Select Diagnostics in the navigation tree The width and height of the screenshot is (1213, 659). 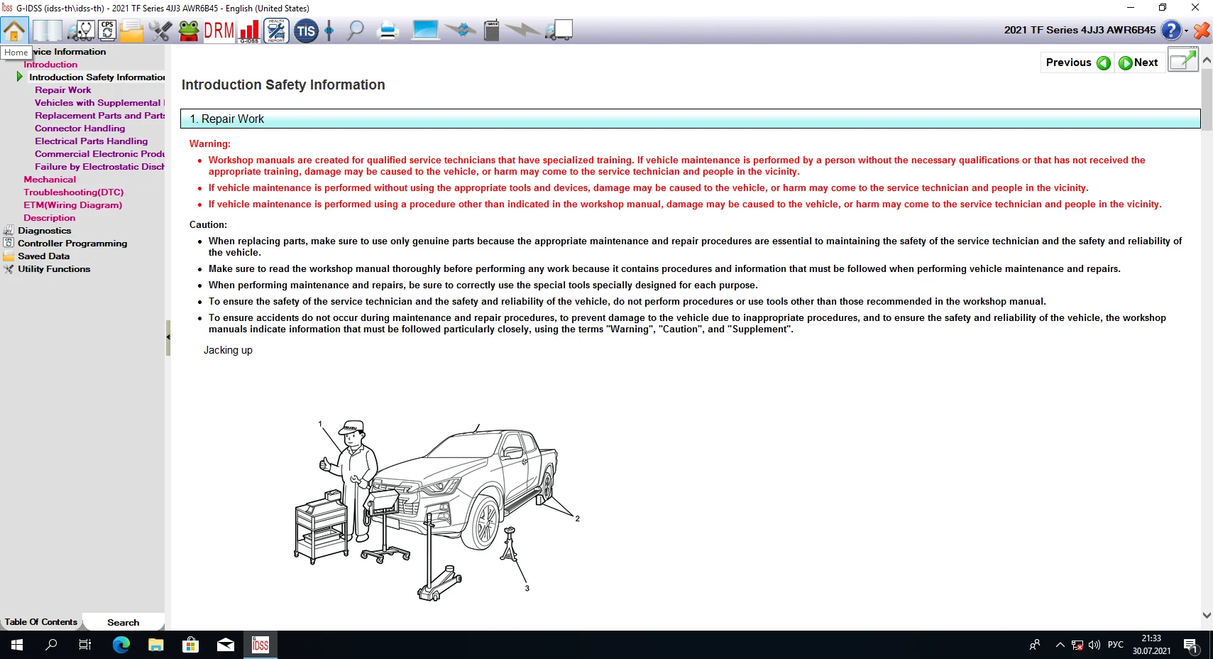(x=45, y=231)
